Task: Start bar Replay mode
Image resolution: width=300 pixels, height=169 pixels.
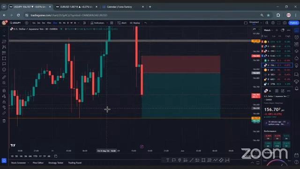Action: click(135, 23)
